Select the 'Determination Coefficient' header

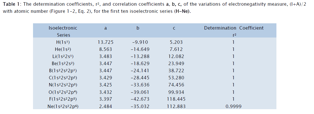click(x=234, y=28)
